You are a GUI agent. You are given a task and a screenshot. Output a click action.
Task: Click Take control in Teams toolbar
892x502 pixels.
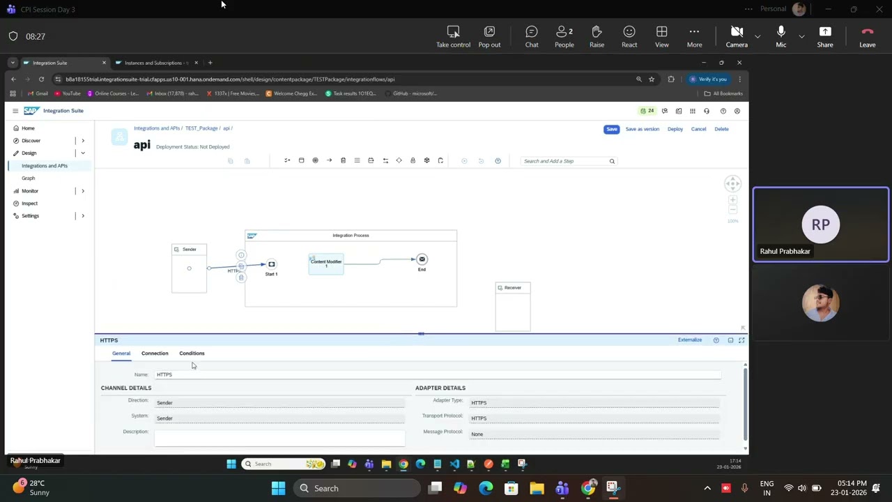pos(453,36)
